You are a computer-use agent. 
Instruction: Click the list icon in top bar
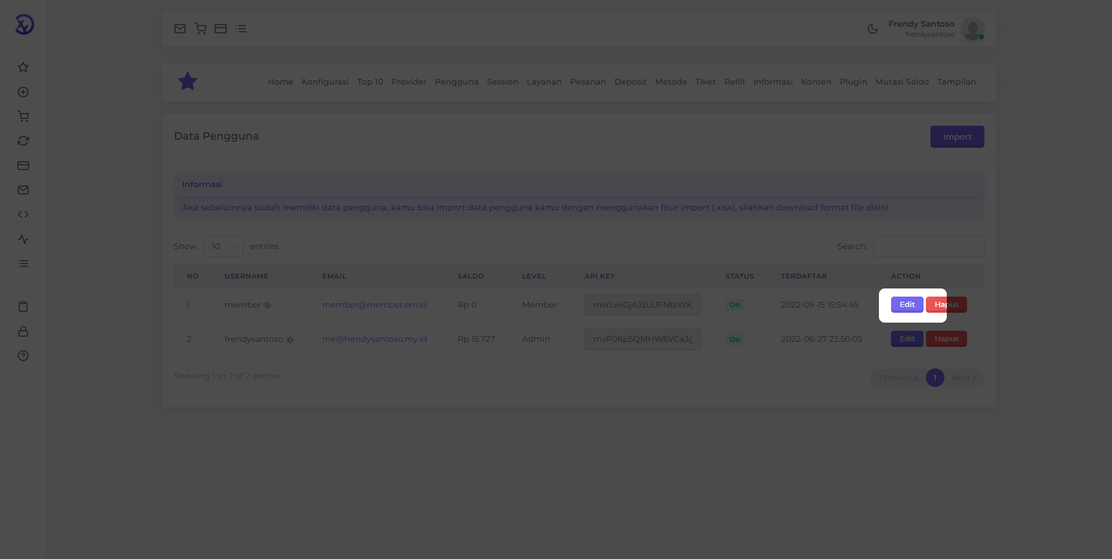(241, 28)
